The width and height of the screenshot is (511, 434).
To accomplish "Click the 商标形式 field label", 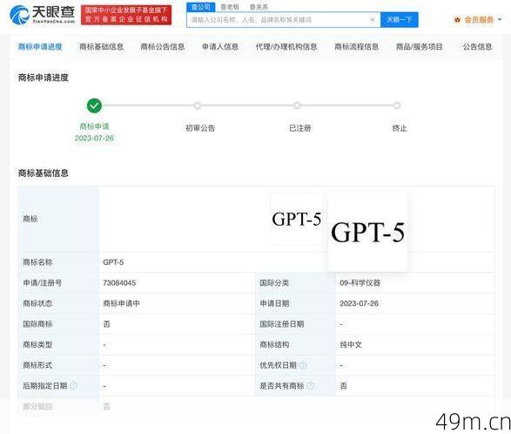I will point(37,365).
